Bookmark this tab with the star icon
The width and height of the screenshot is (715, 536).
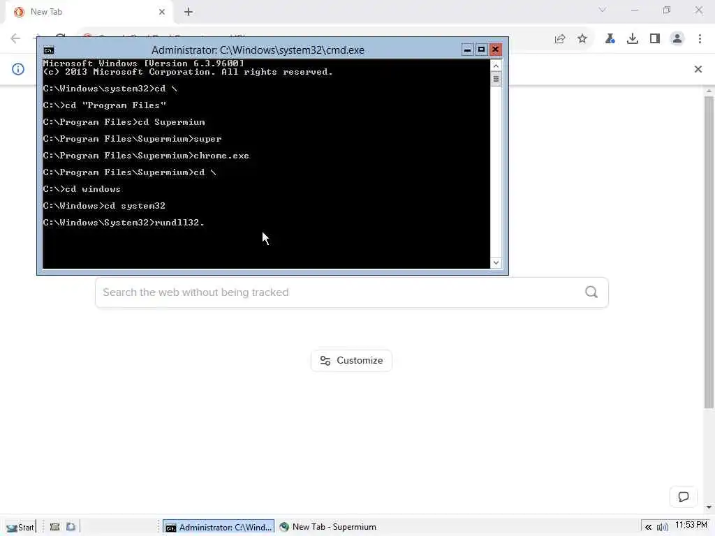pos(582,39)
